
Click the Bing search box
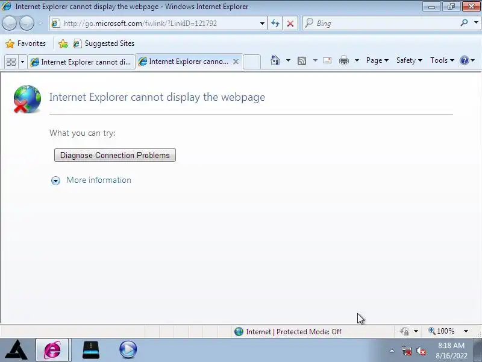tap(380, 24)
